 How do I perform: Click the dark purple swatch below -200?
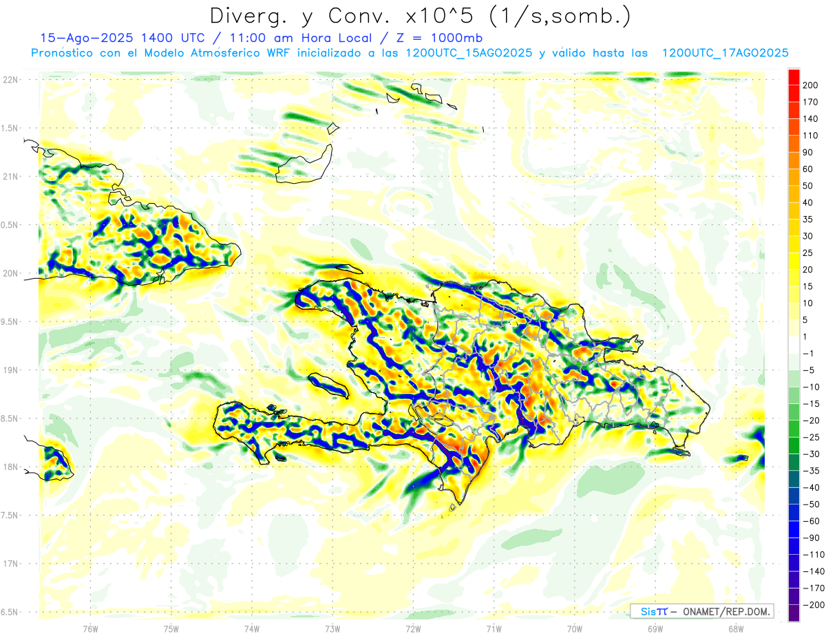point(794,613)
